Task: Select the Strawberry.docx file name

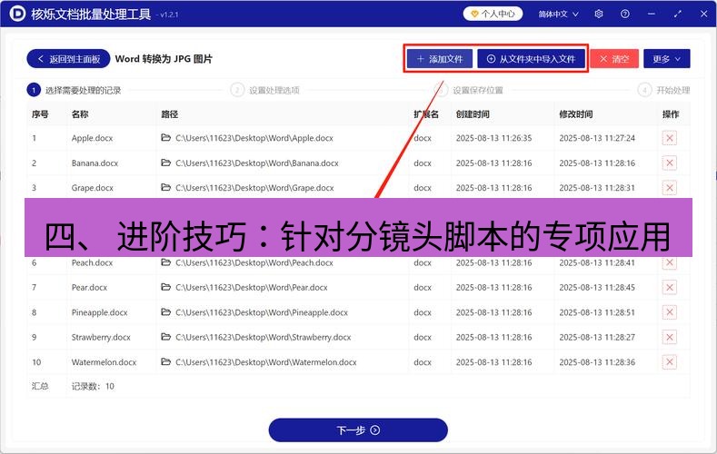Action: tap(101, 337)
